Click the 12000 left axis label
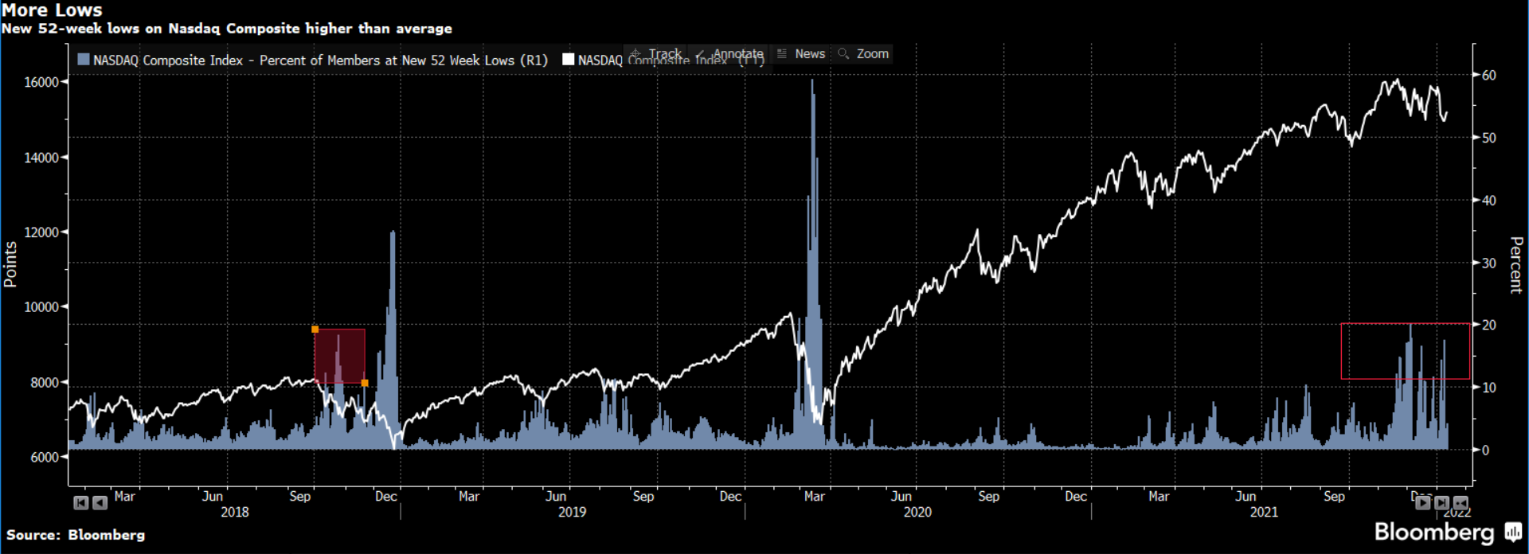Screen dimensions: 1529x554 (x=41, y=232)
